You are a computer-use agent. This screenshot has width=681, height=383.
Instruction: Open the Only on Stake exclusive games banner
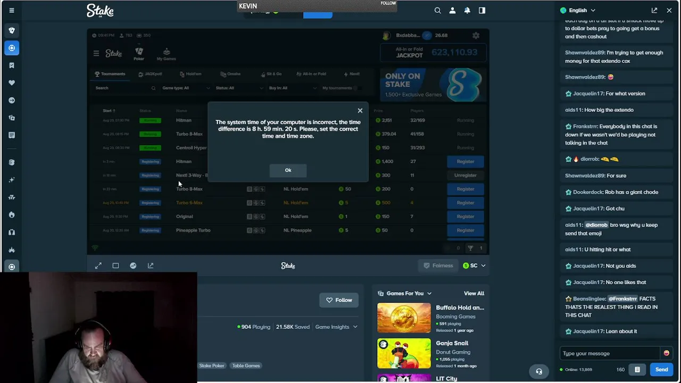coord(433,84)
